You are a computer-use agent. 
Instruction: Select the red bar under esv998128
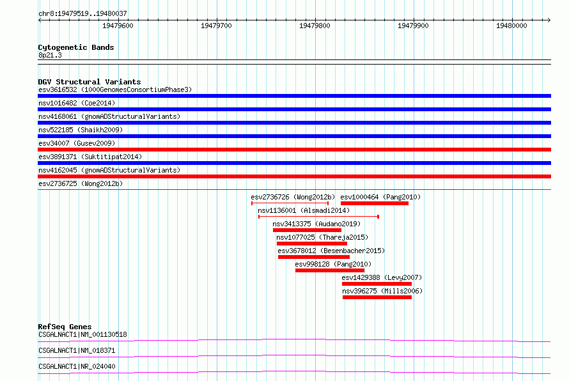point(330,270)
